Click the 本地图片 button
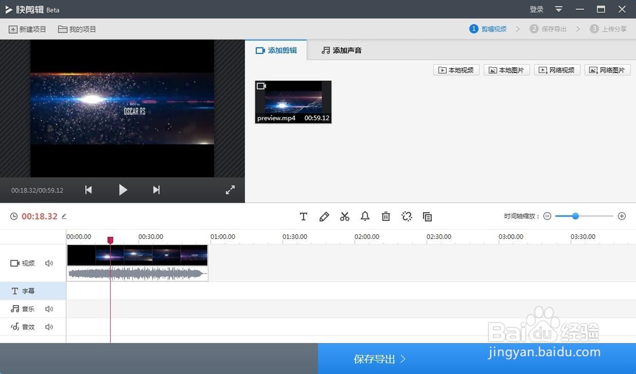 pos(507,70)
